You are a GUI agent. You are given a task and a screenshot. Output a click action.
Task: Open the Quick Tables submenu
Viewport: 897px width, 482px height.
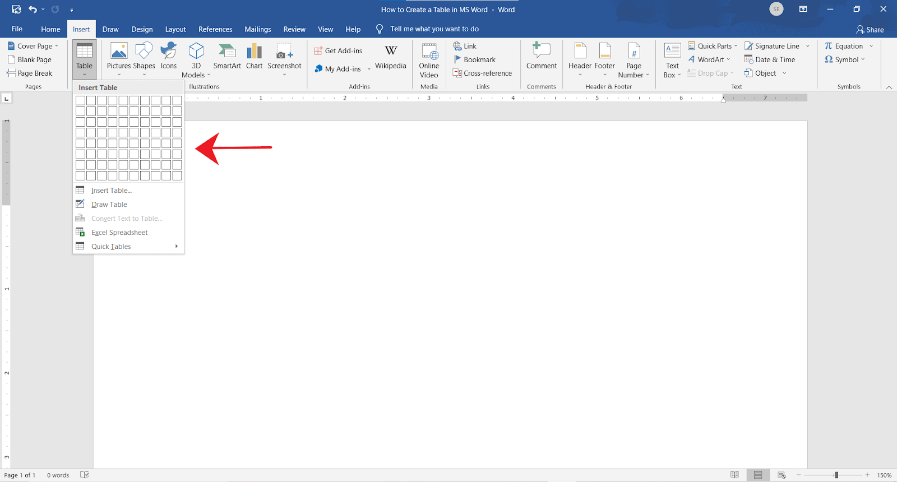(x=128, y=247)
